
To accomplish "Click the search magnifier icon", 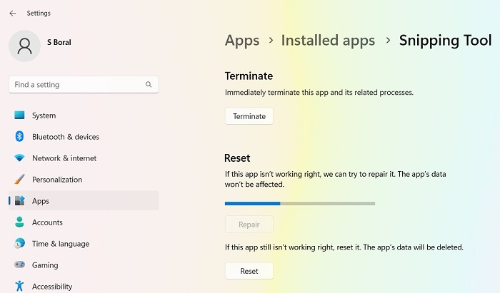I will [x=149, y=84].
